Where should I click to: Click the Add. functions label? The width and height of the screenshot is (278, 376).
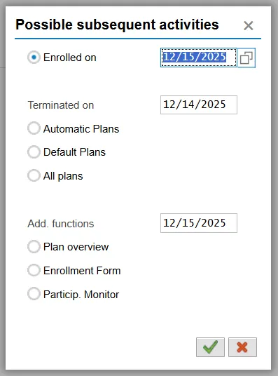tap(61, 224)
